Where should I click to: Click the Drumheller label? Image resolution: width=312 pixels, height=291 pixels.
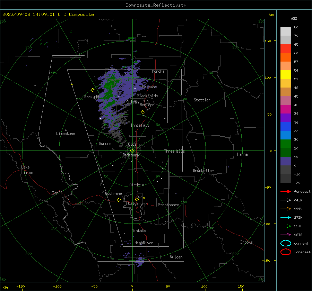203,171
